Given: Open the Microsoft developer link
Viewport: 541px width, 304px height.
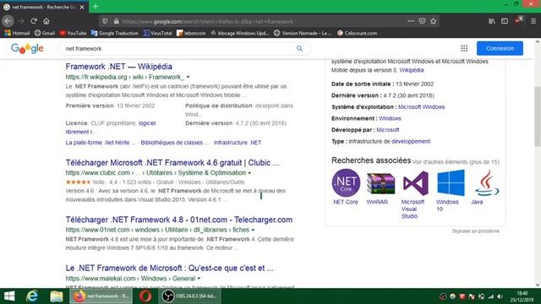Looking at the screenshot, I should (x=388, y=130).
